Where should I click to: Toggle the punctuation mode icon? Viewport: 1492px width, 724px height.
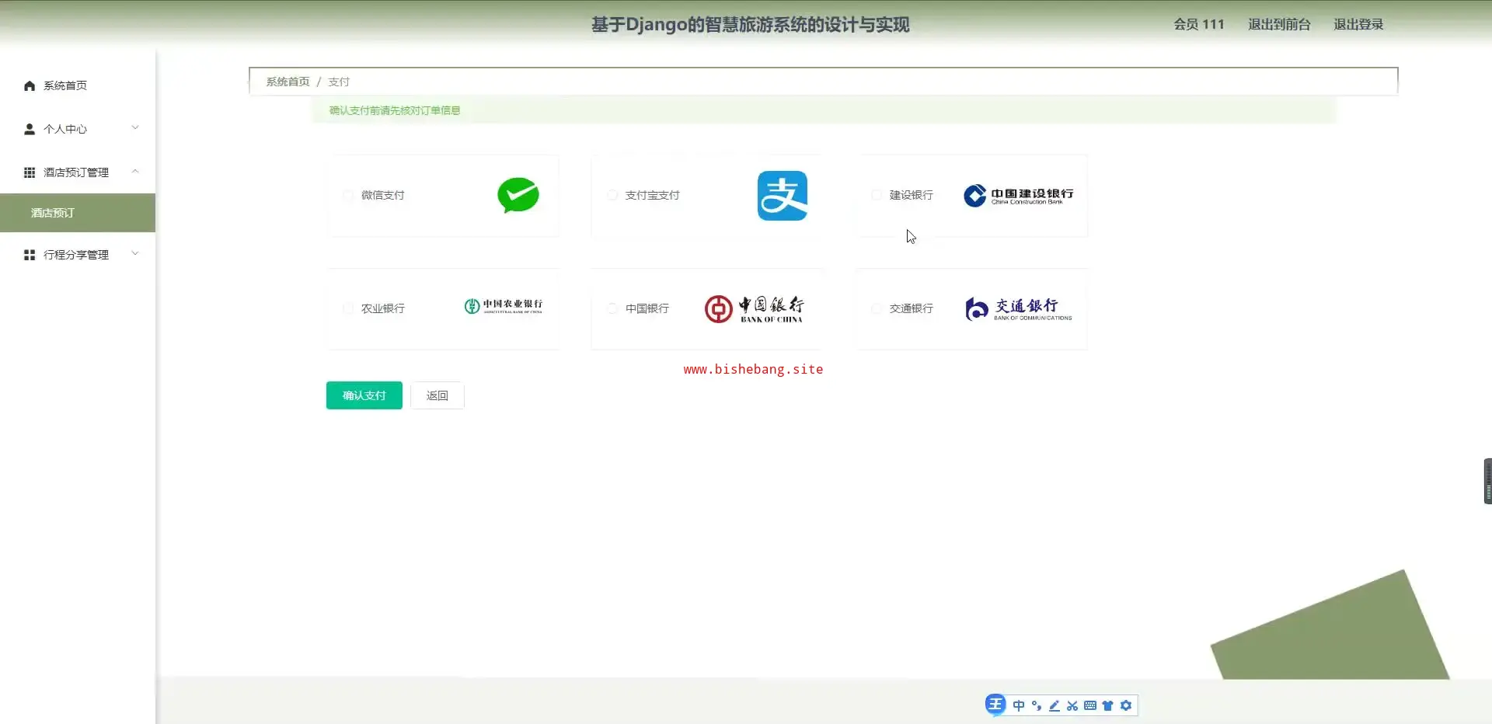point(1037,705)
